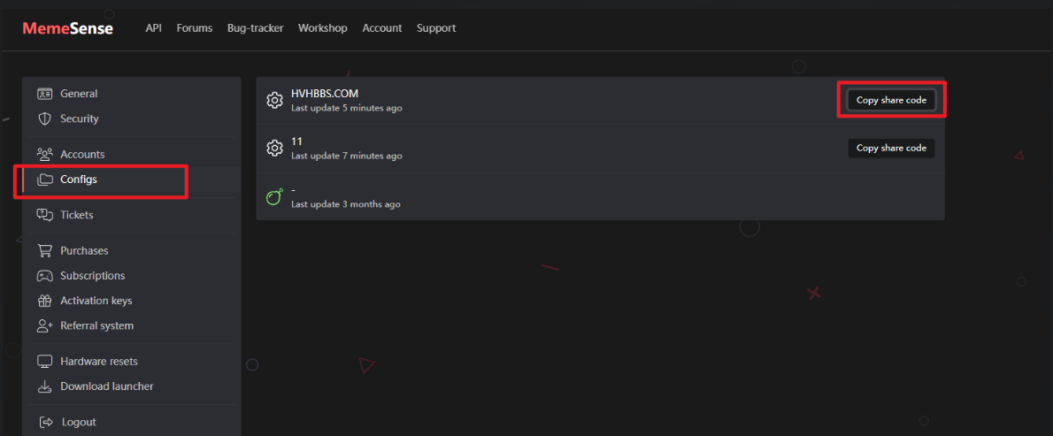Click the Activation keys gift icon

coord(44,301)
